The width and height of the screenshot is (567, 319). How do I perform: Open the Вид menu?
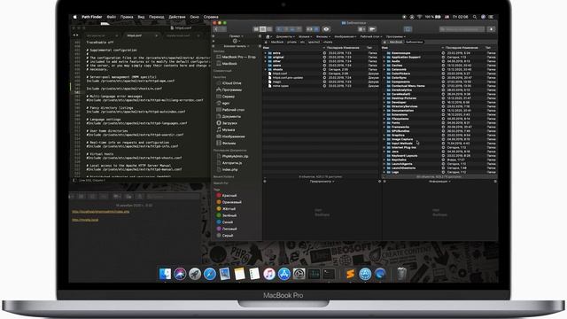click(x=142, y=17)
